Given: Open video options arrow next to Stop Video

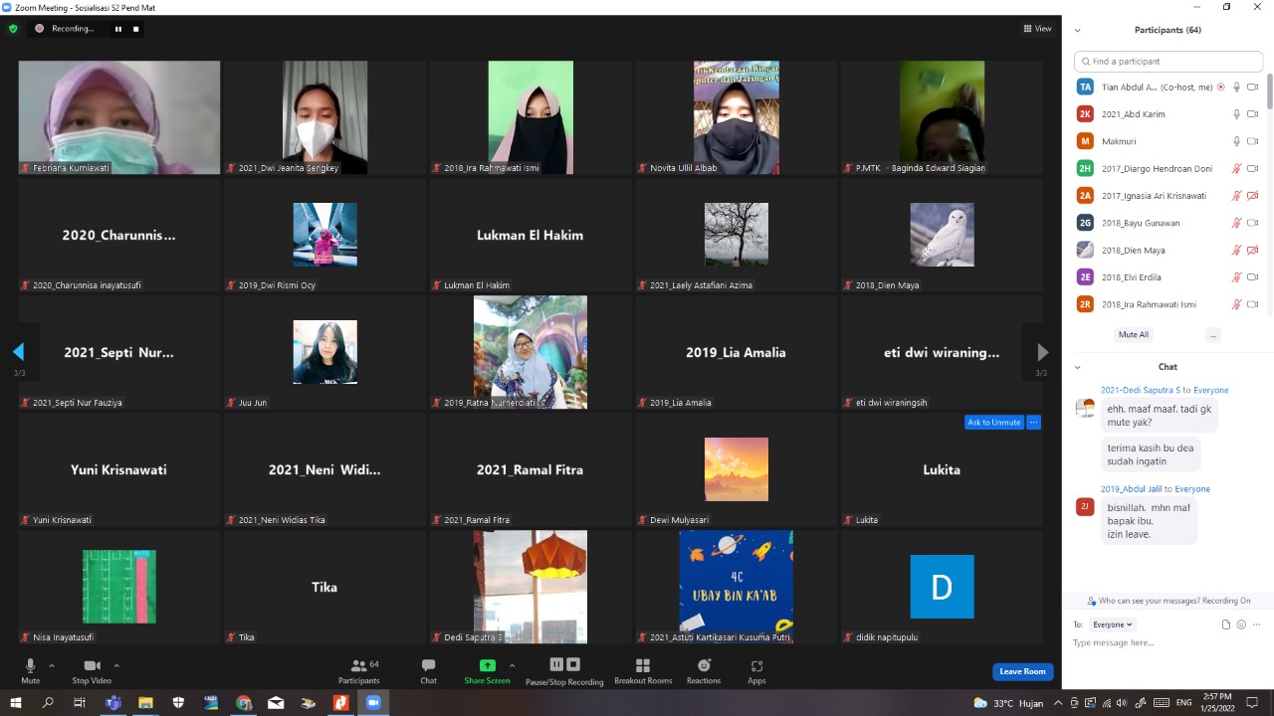Looking at the screenshot, I should (x=116, y=665).
